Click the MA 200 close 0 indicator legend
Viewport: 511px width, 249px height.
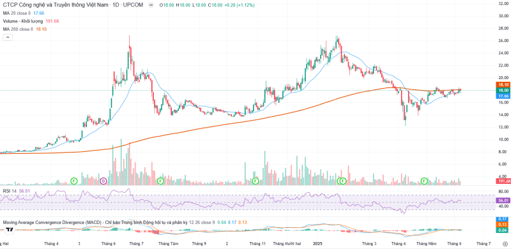[18, 29]
